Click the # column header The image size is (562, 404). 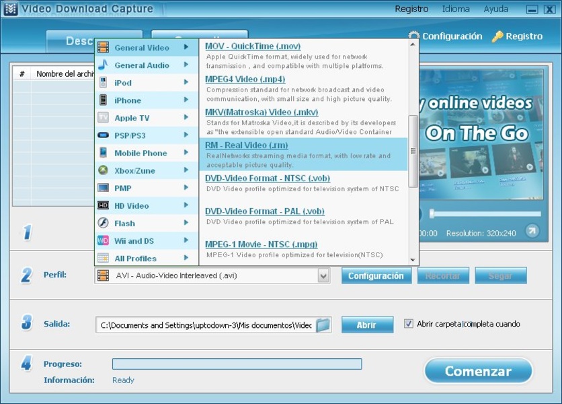tap(22, 73)
